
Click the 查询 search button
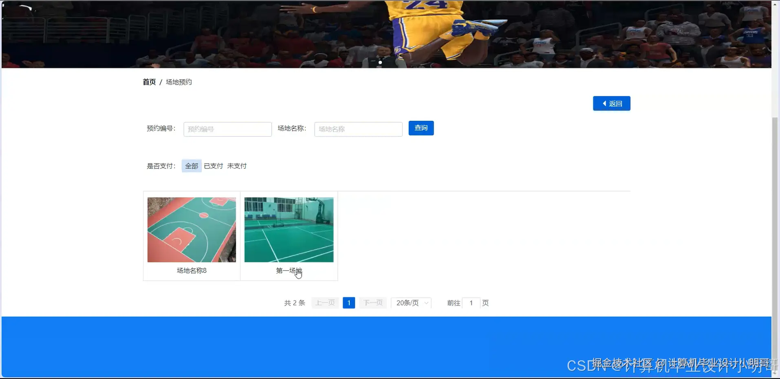tap(421, 128)
